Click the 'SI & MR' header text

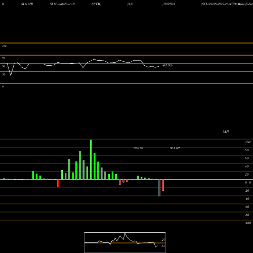coord(27,4)
